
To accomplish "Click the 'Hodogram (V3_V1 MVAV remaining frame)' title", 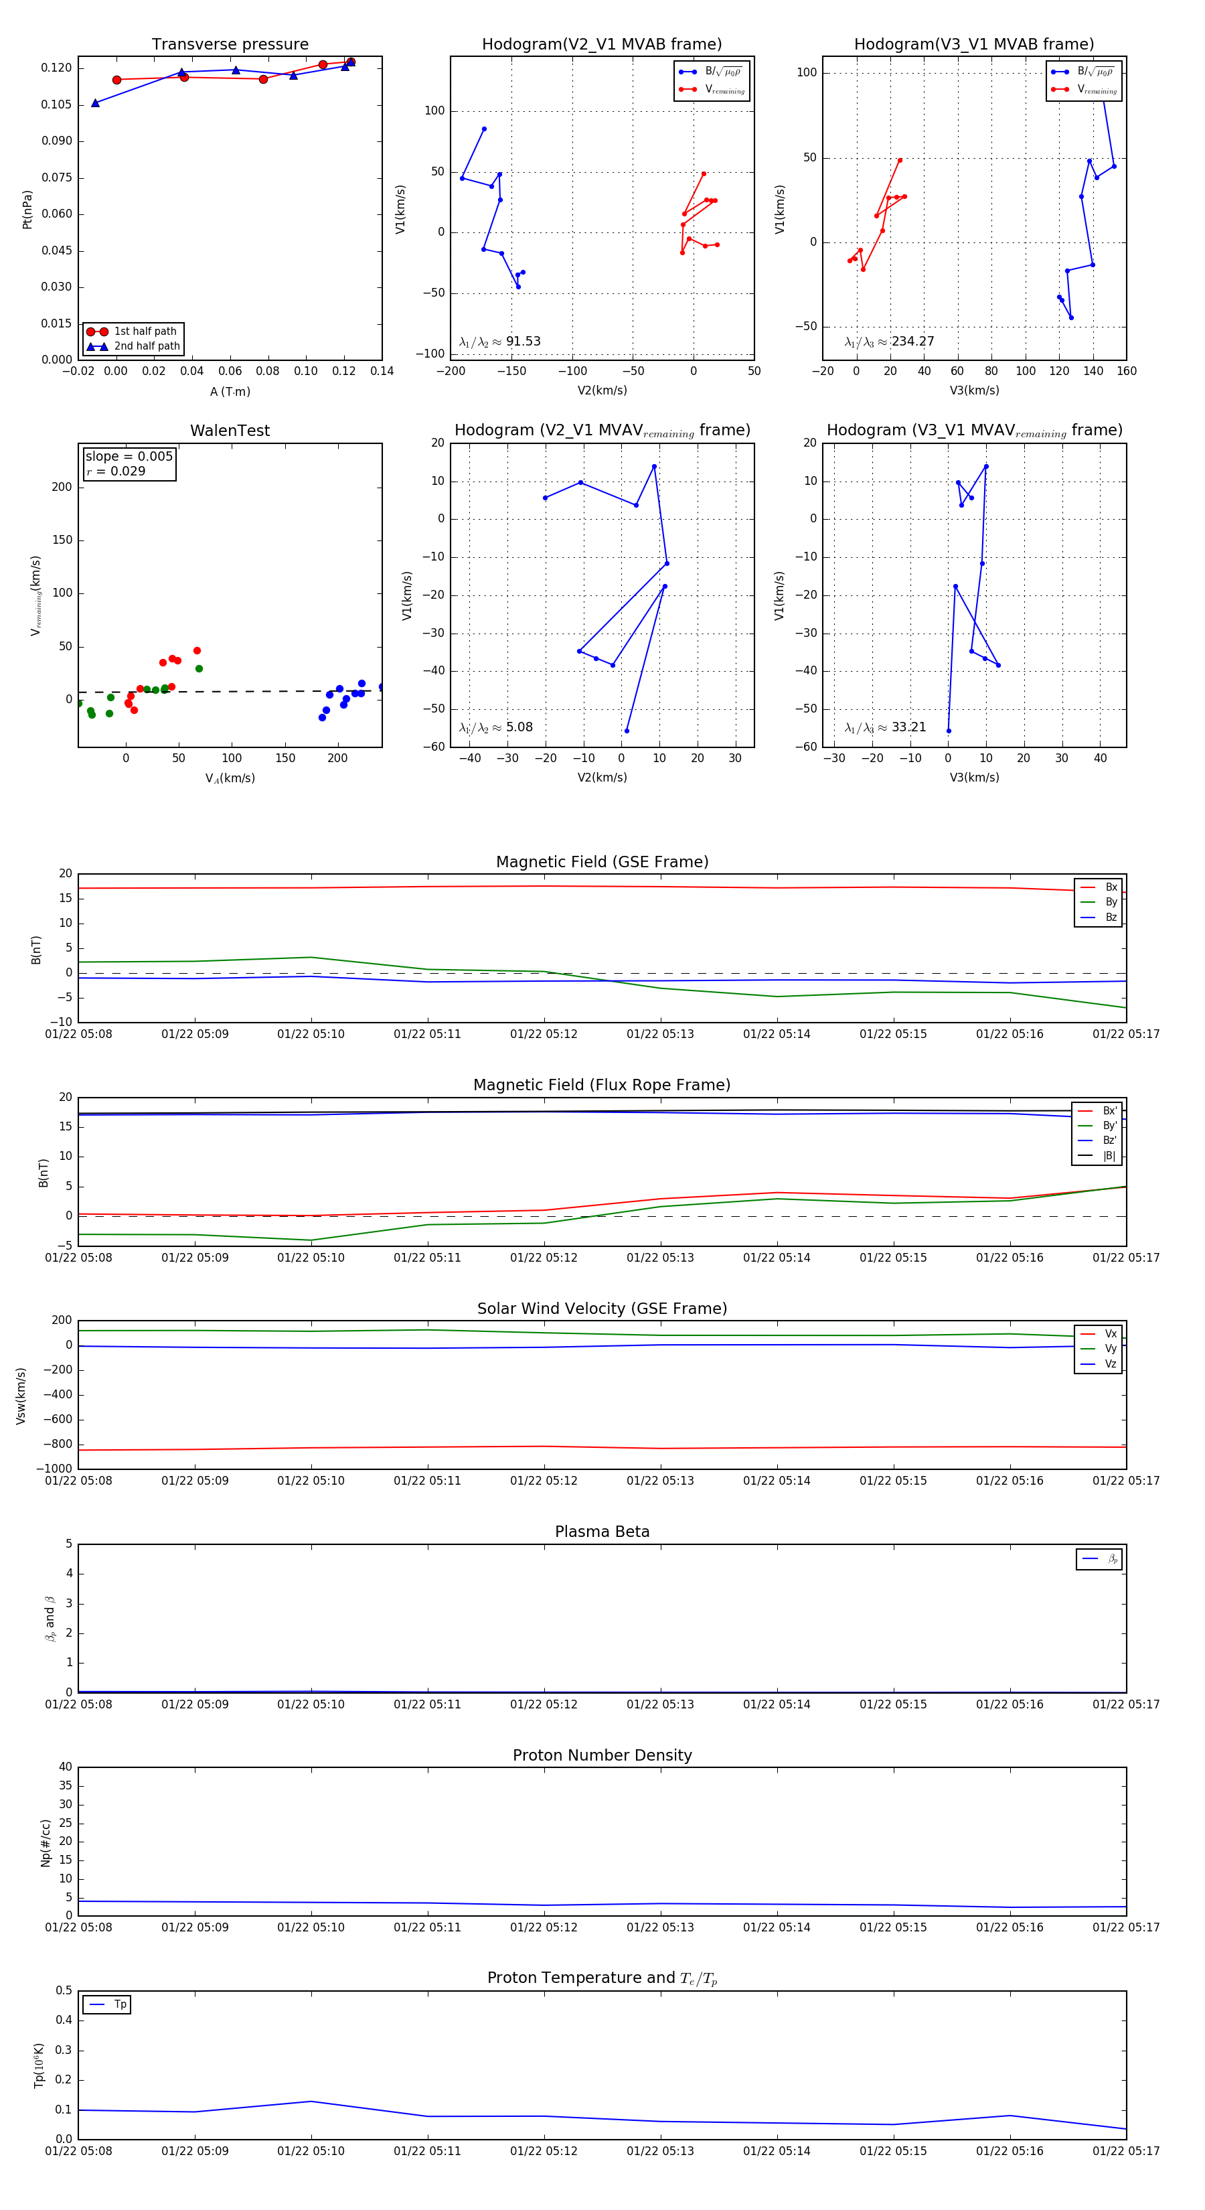I will click(974, 431).
